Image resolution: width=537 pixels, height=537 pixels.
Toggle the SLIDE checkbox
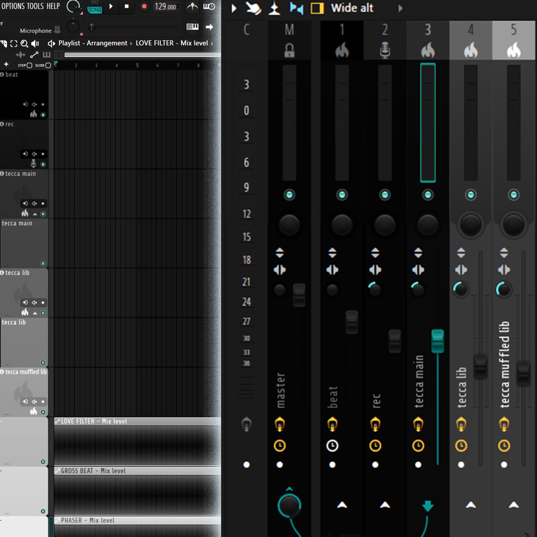[x=48, y=65]
